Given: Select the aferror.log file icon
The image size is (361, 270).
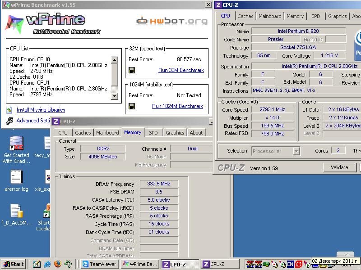Looking at the screenshot, I should [16, 176].
